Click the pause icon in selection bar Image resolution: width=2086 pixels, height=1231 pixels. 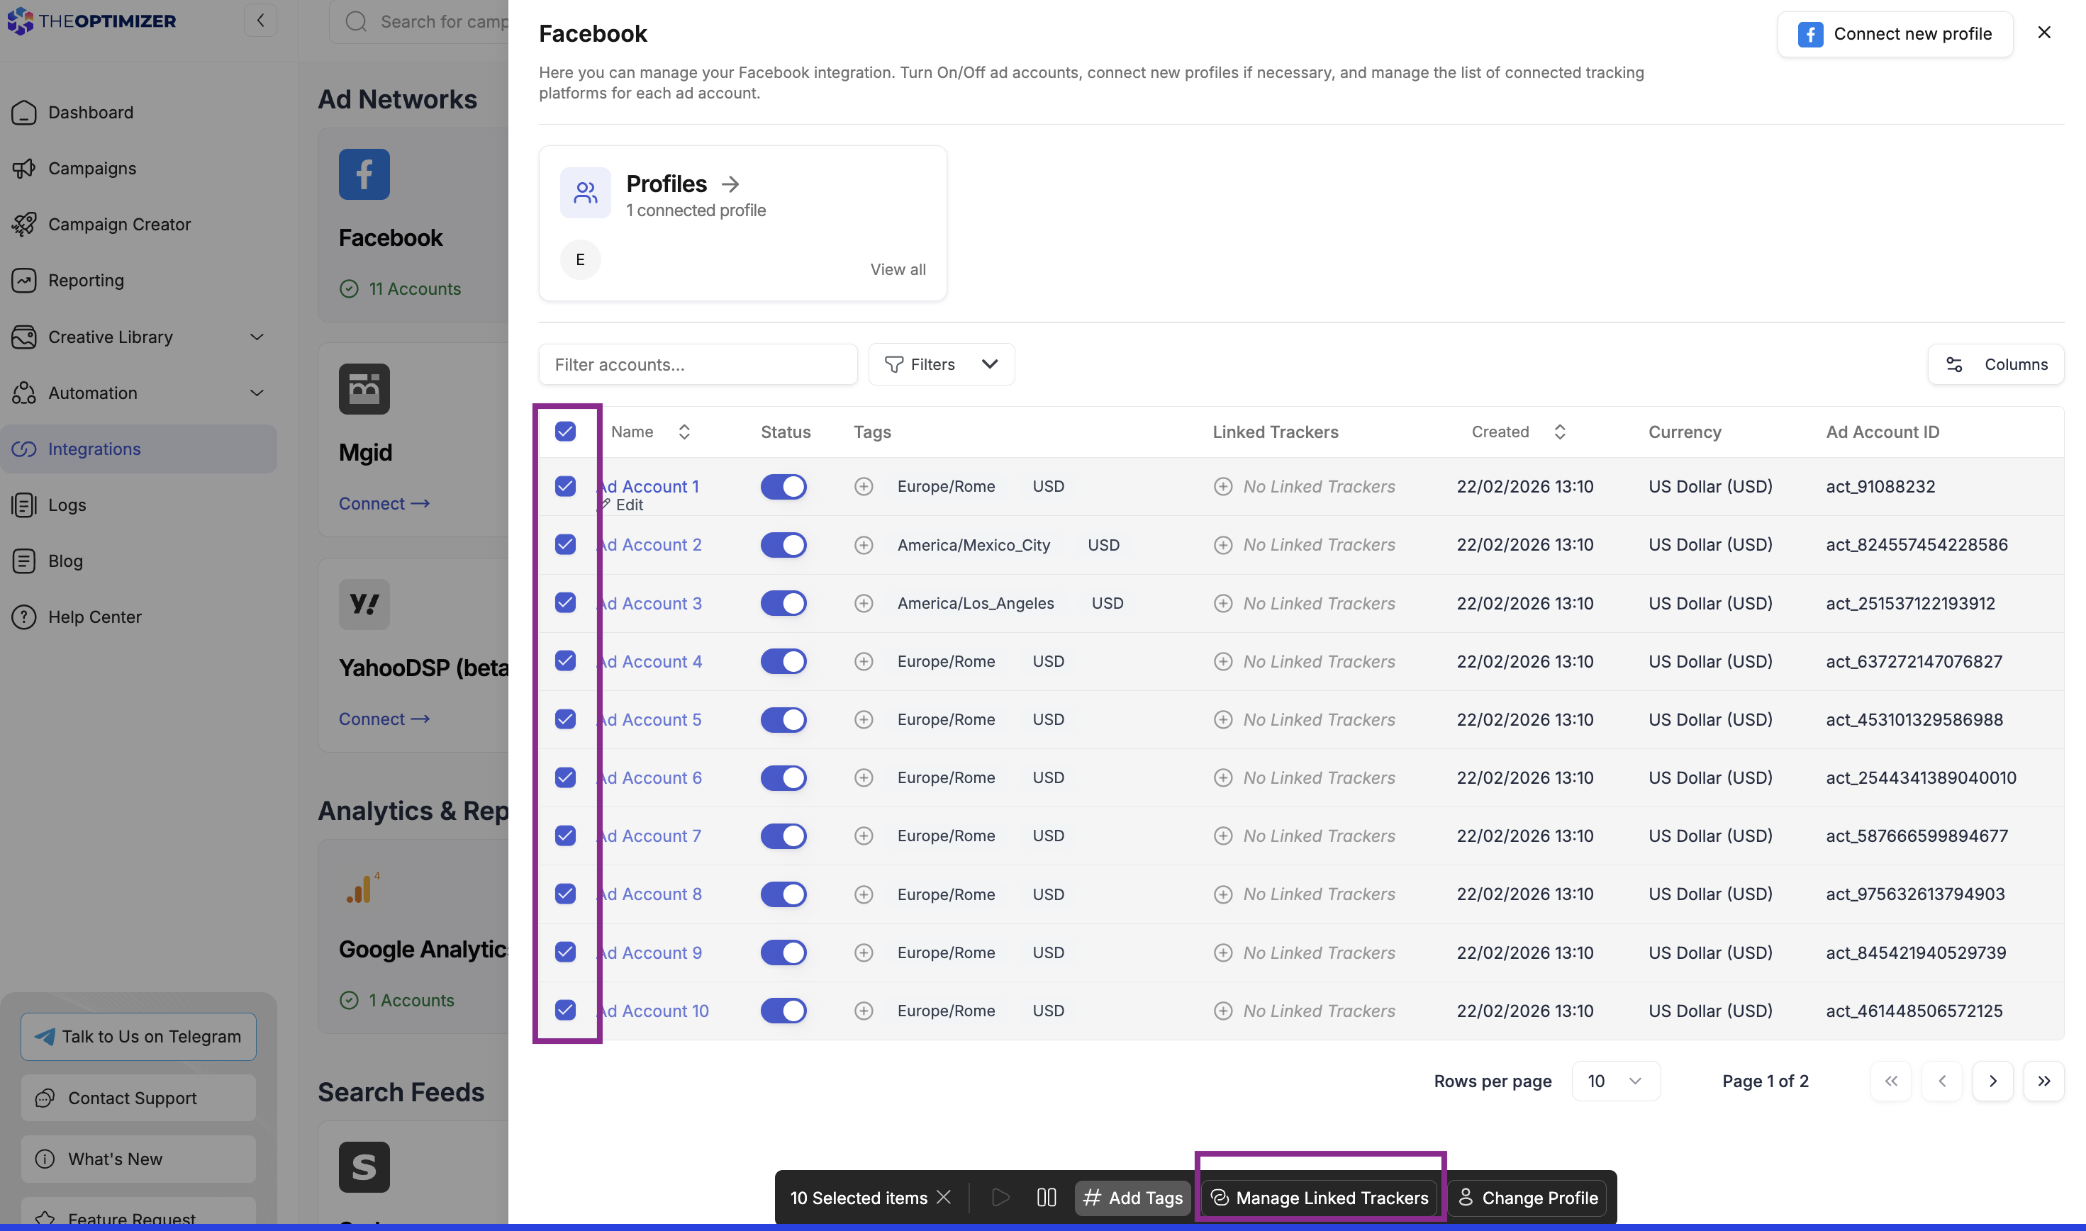pos(1047,1197)
